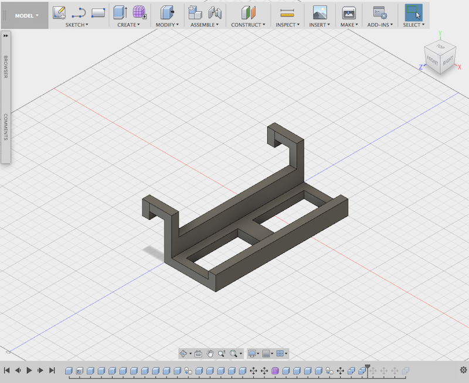Click the FRONT face of the view cube
This screenshot has width=469, height=383.
[x=433, y=61]
